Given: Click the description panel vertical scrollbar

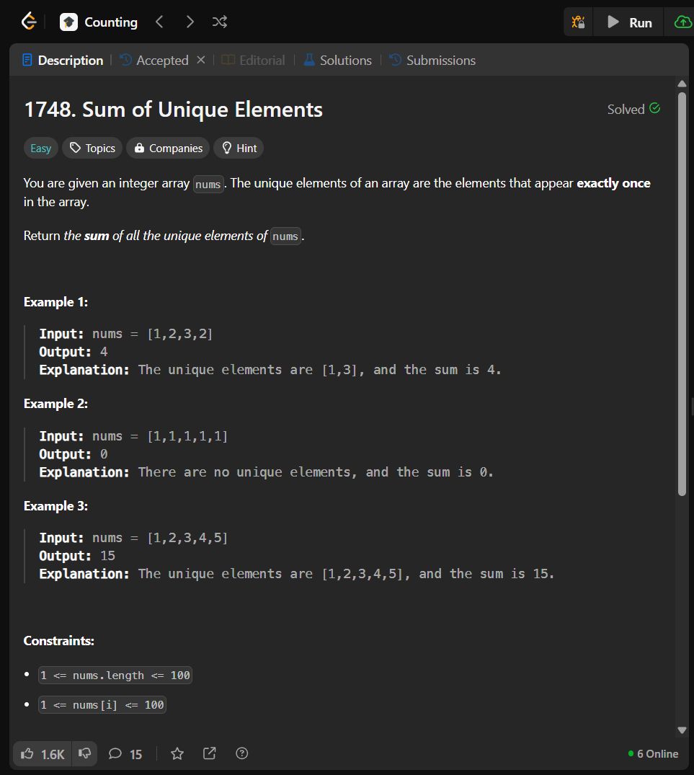Looking at the screenshot, I should tap(682, 288).
